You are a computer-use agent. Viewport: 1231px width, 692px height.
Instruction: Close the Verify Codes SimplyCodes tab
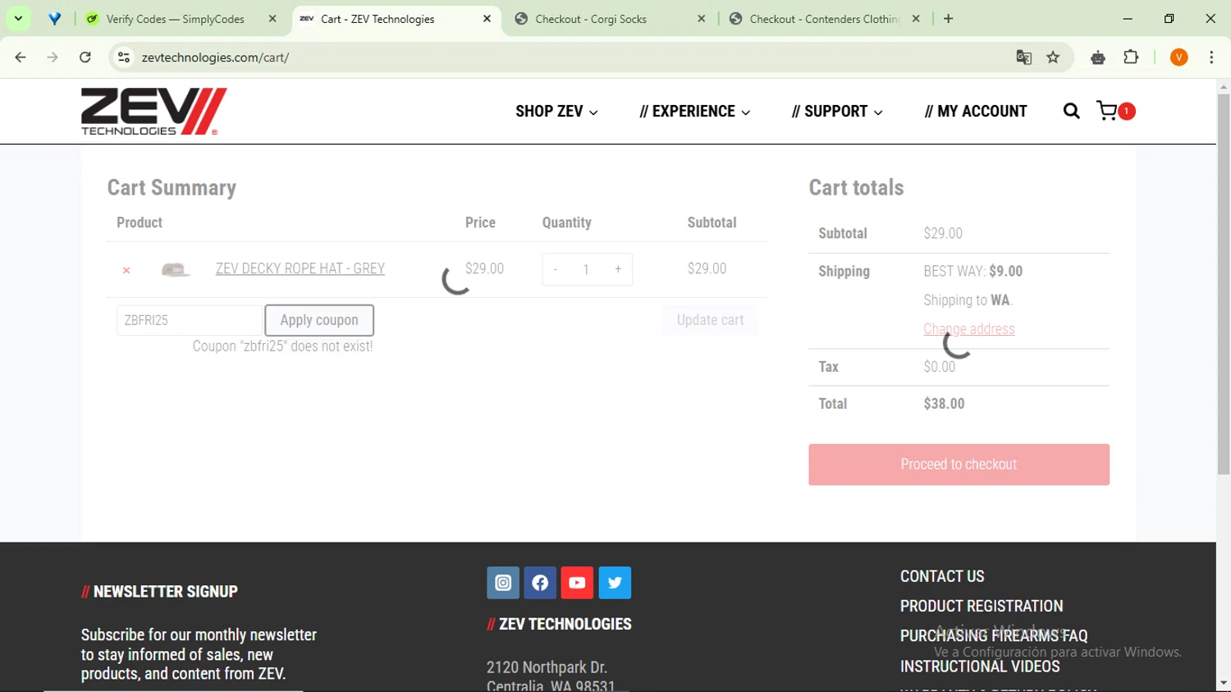coord(272,19)
